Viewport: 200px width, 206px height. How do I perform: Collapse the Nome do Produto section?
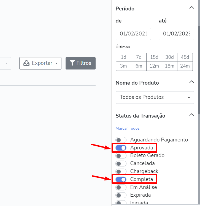[x=192, y=82]
